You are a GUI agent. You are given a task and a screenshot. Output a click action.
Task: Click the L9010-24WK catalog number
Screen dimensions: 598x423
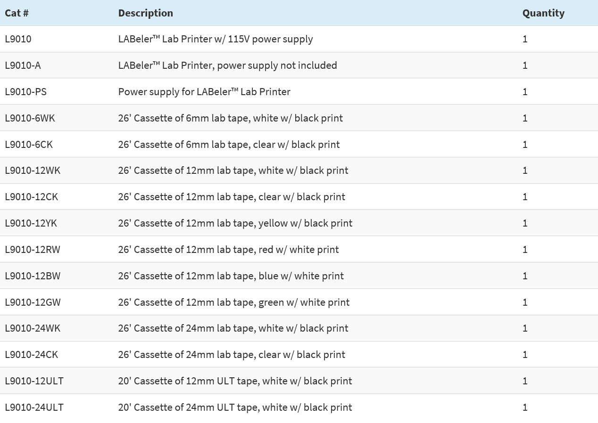(x=33, y=328)
